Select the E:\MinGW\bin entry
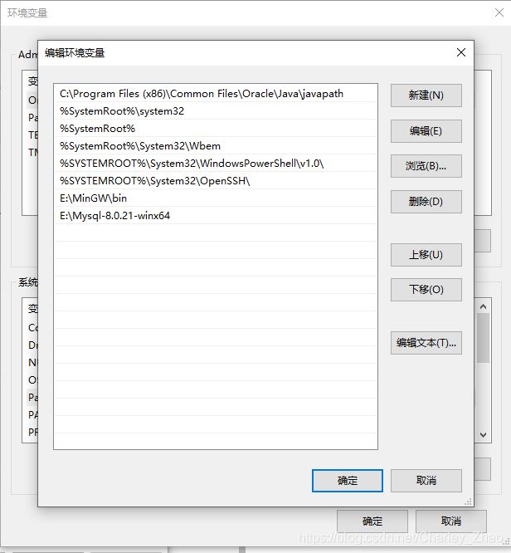The width and height of the screenshot is (511, 553). tap(216, 198)
